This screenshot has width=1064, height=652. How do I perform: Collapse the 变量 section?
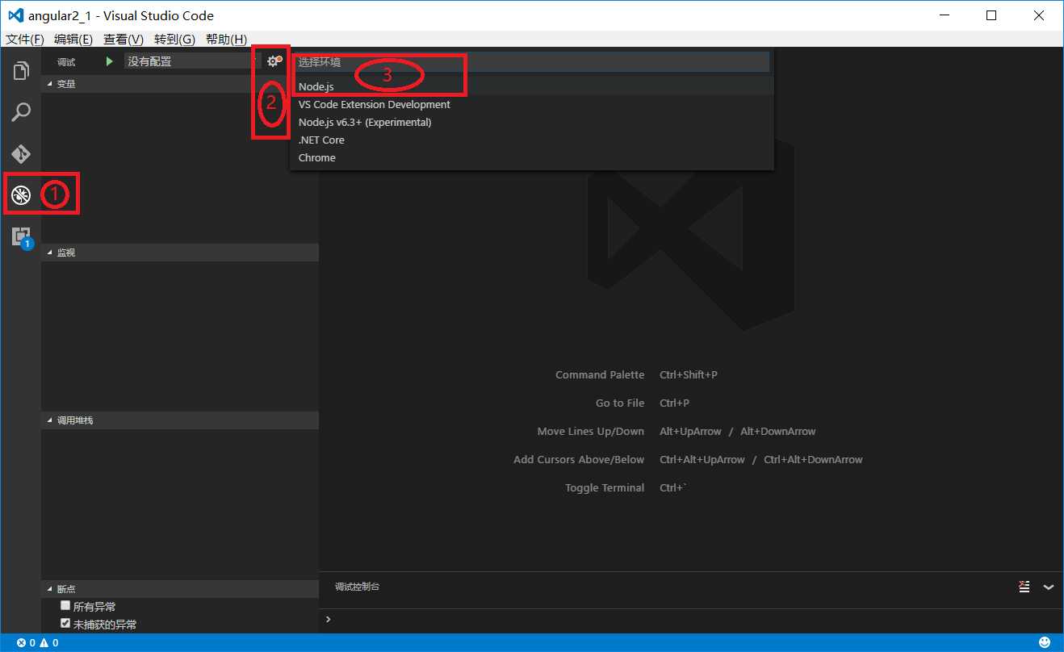[x=180, y=83]
